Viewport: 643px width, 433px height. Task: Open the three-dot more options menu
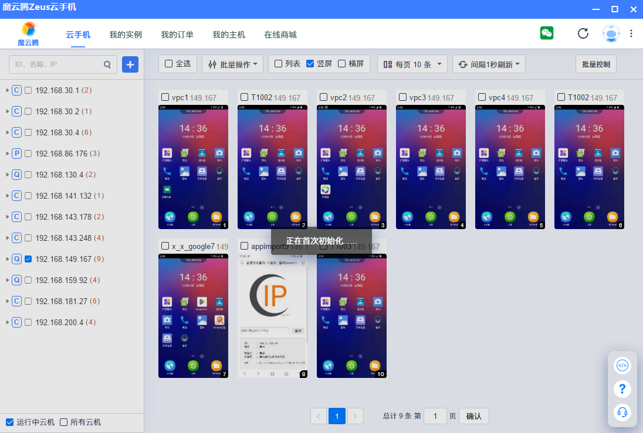point(631,33)
